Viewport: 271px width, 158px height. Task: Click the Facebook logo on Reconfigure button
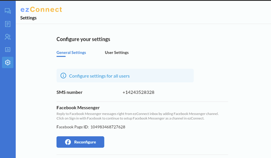(x=68, y=142)
